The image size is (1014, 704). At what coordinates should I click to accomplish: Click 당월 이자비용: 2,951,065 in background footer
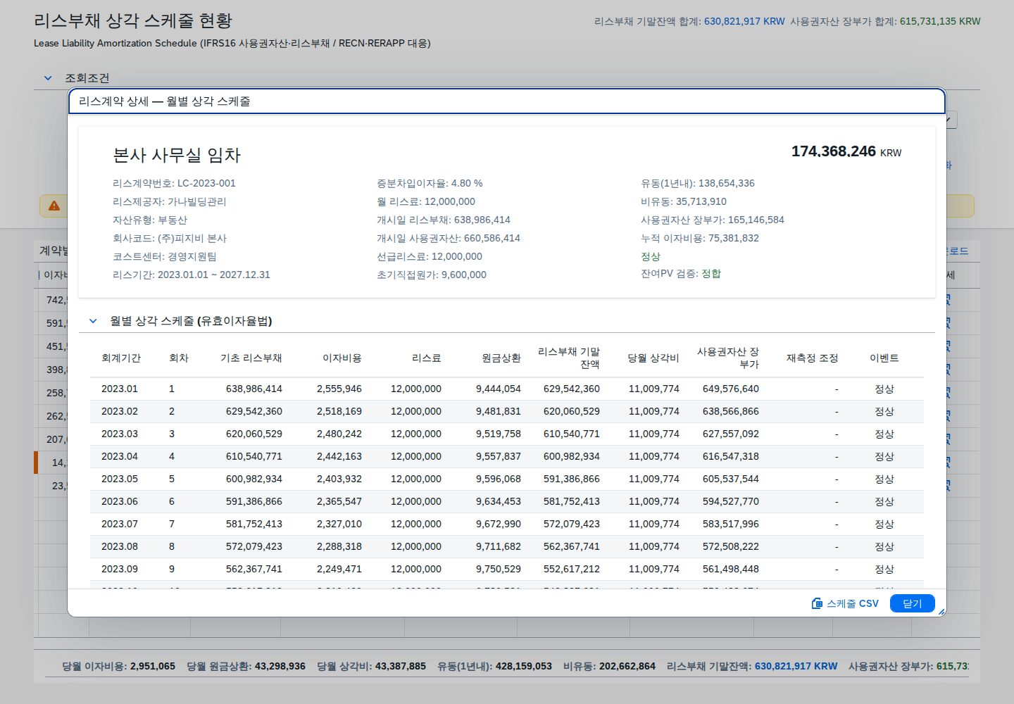point(118,666)
